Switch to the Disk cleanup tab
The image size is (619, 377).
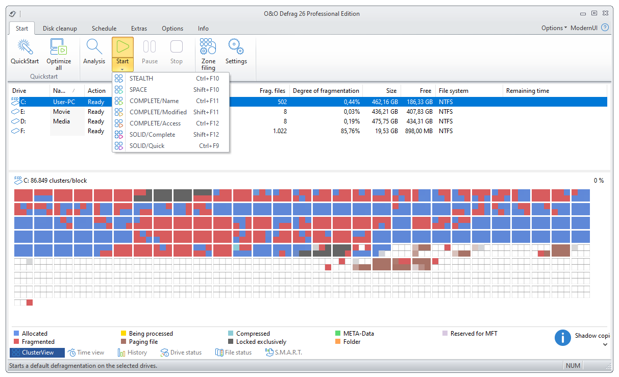pyautogui.click(x=60, y=29)
